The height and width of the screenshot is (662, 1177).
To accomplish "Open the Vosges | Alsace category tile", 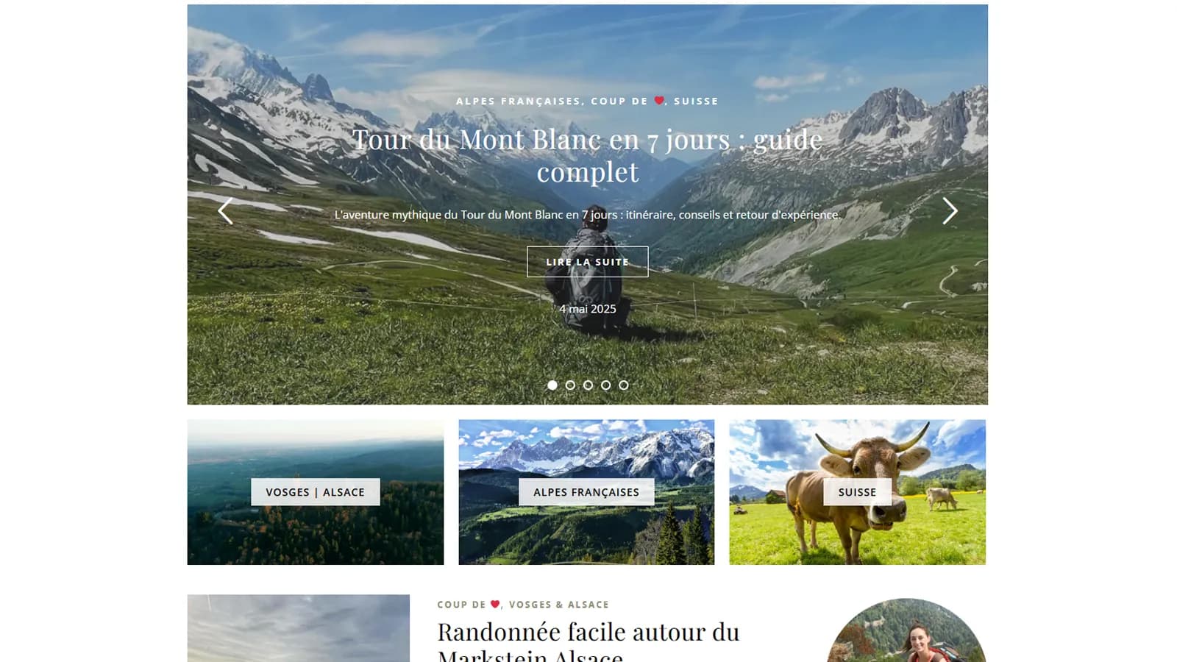I will pyautogui.click(x=316, y=492).
